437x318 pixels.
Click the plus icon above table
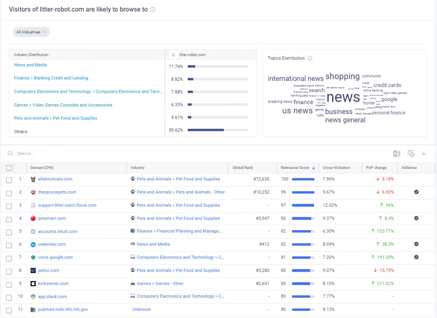(x=424, y=154)
